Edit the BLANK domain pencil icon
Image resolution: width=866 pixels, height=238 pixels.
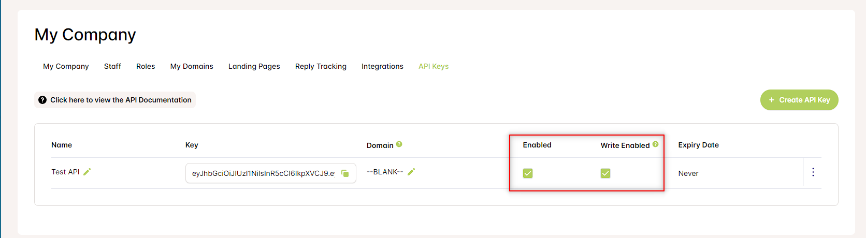click(411, 172)
